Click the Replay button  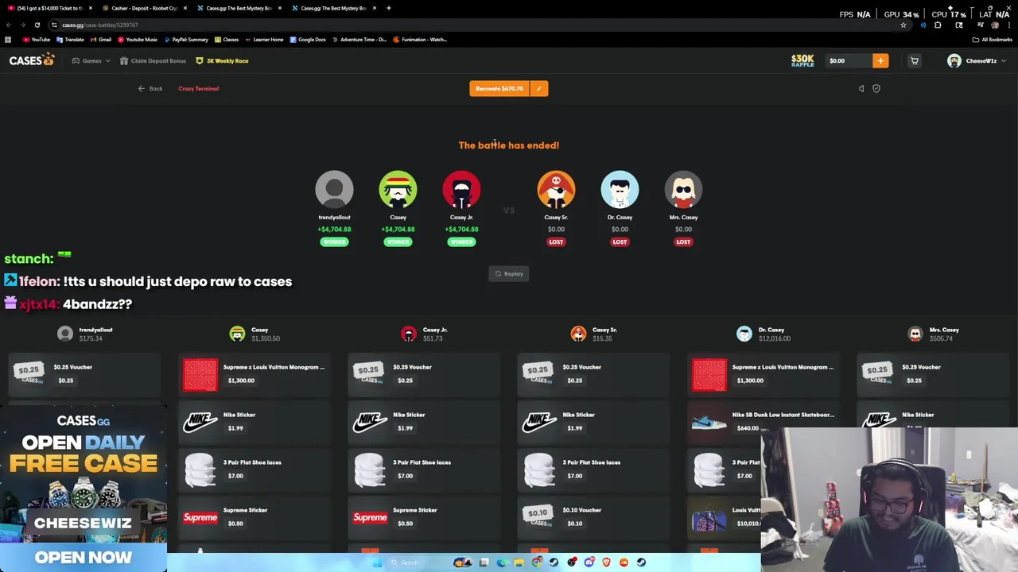509,273
